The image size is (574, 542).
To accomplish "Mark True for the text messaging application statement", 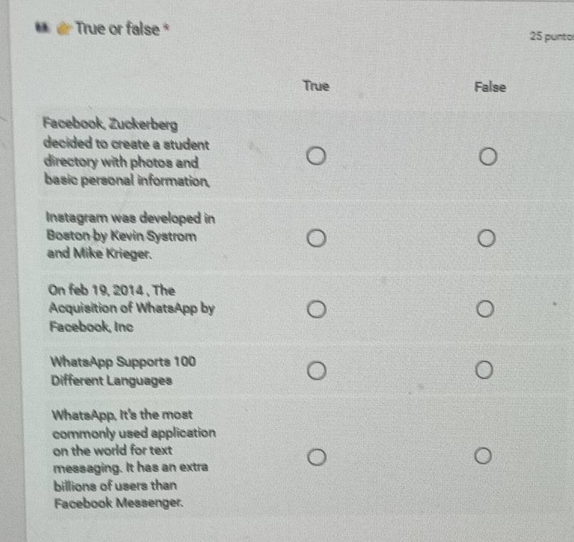I will click(315, 456).
